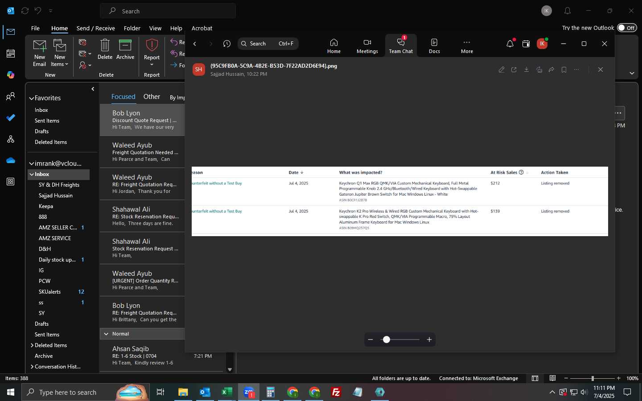Viewport: 642px width, 401px height.
Task: Open Zoom Docs tab
Action: tap(434, 46)
